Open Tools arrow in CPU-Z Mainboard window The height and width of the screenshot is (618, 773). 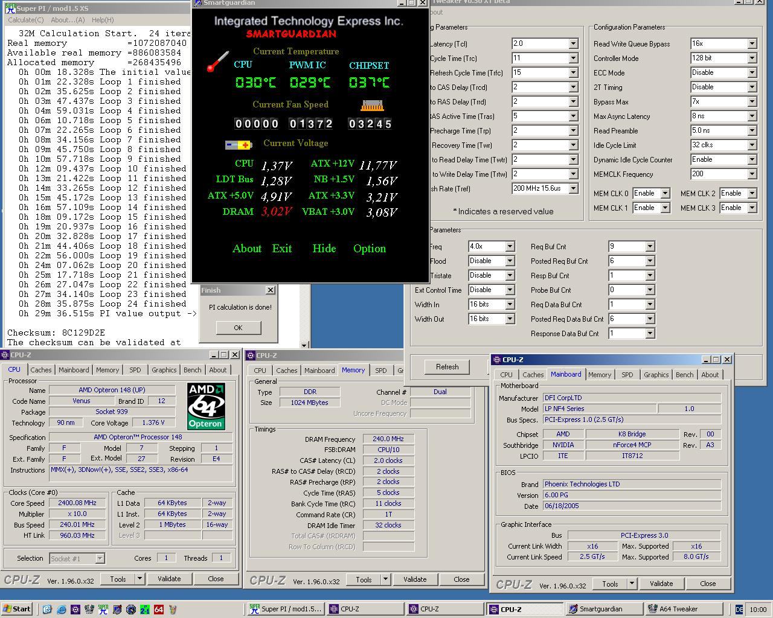pos(632,584)
